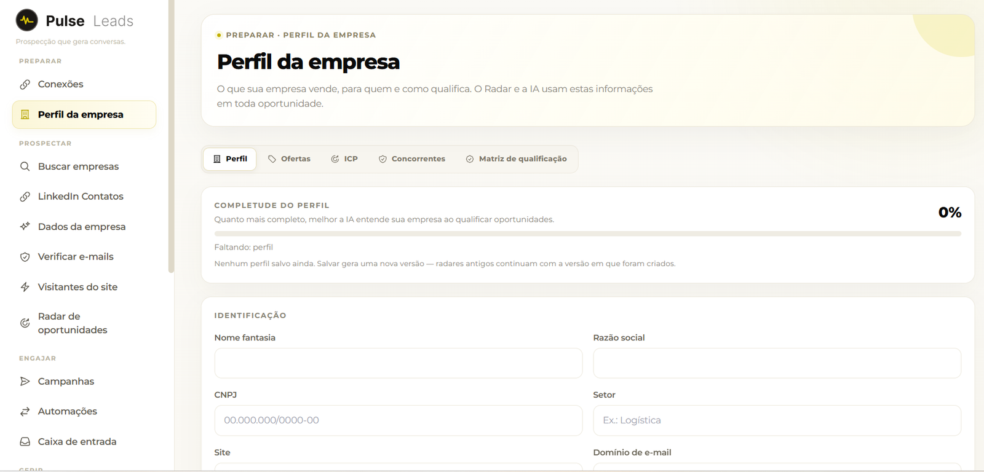Open Radar de oportunidades
This screenshot has width=984, height=472.
84,323
